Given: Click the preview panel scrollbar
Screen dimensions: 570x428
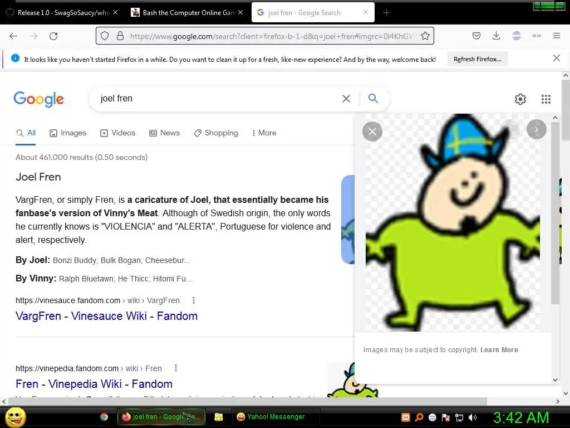Looking at the screenshot, I should coord(555,213).
